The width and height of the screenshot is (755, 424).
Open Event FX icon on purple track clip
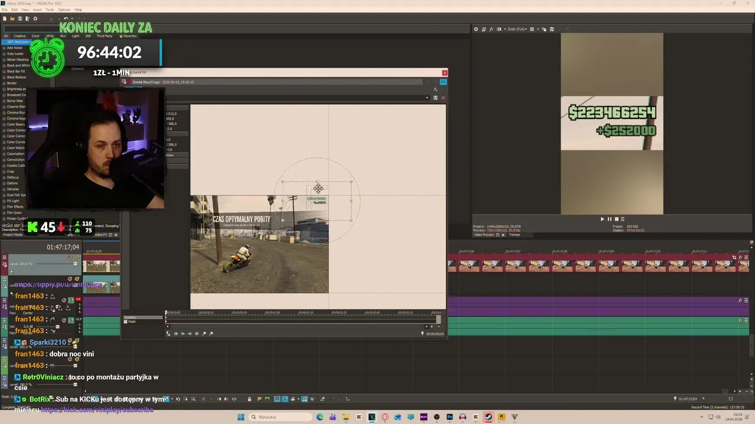[x=740, y=300]
